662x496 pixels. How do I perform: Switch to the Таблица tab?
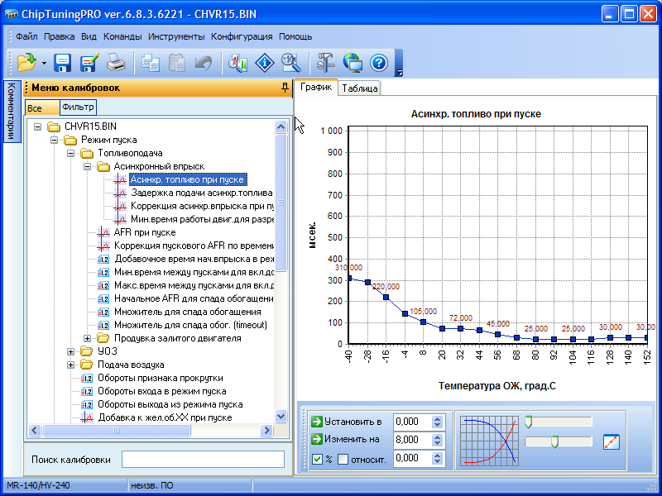click(x=360, y=88)
